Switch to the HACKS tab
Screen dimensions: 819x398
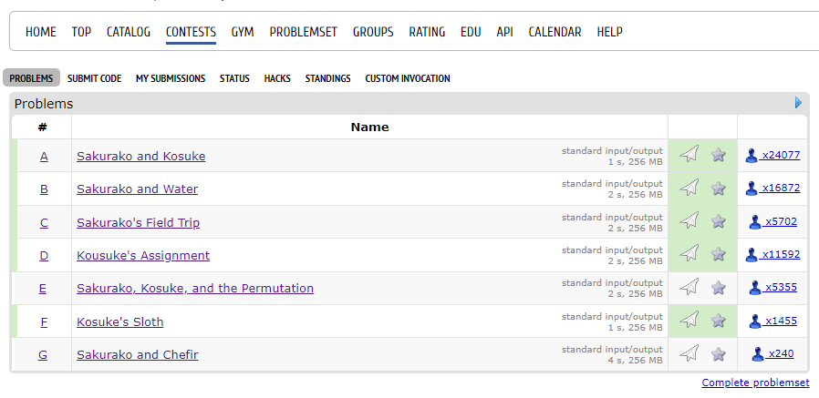click(x=277, y=78)
